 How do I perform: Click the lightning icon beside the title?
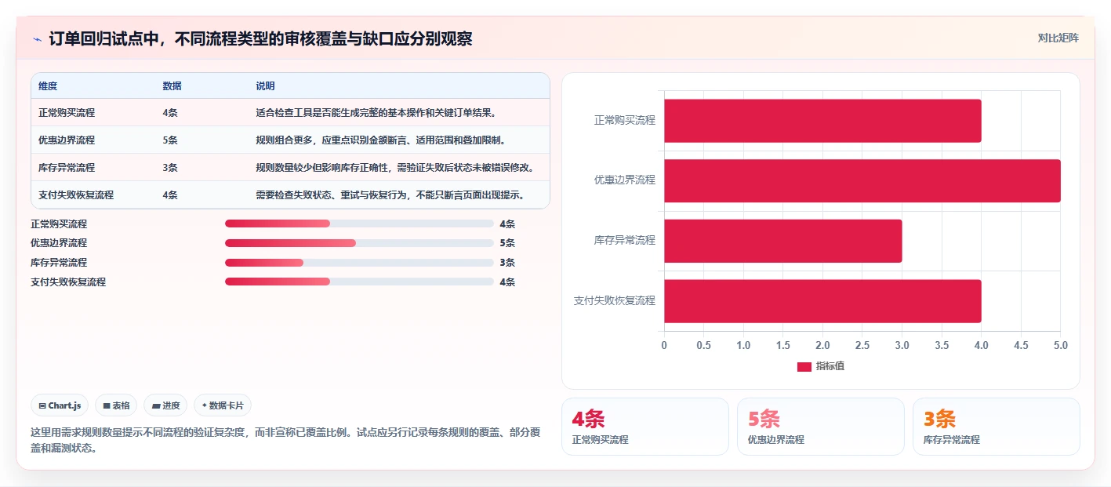[37, 39]
